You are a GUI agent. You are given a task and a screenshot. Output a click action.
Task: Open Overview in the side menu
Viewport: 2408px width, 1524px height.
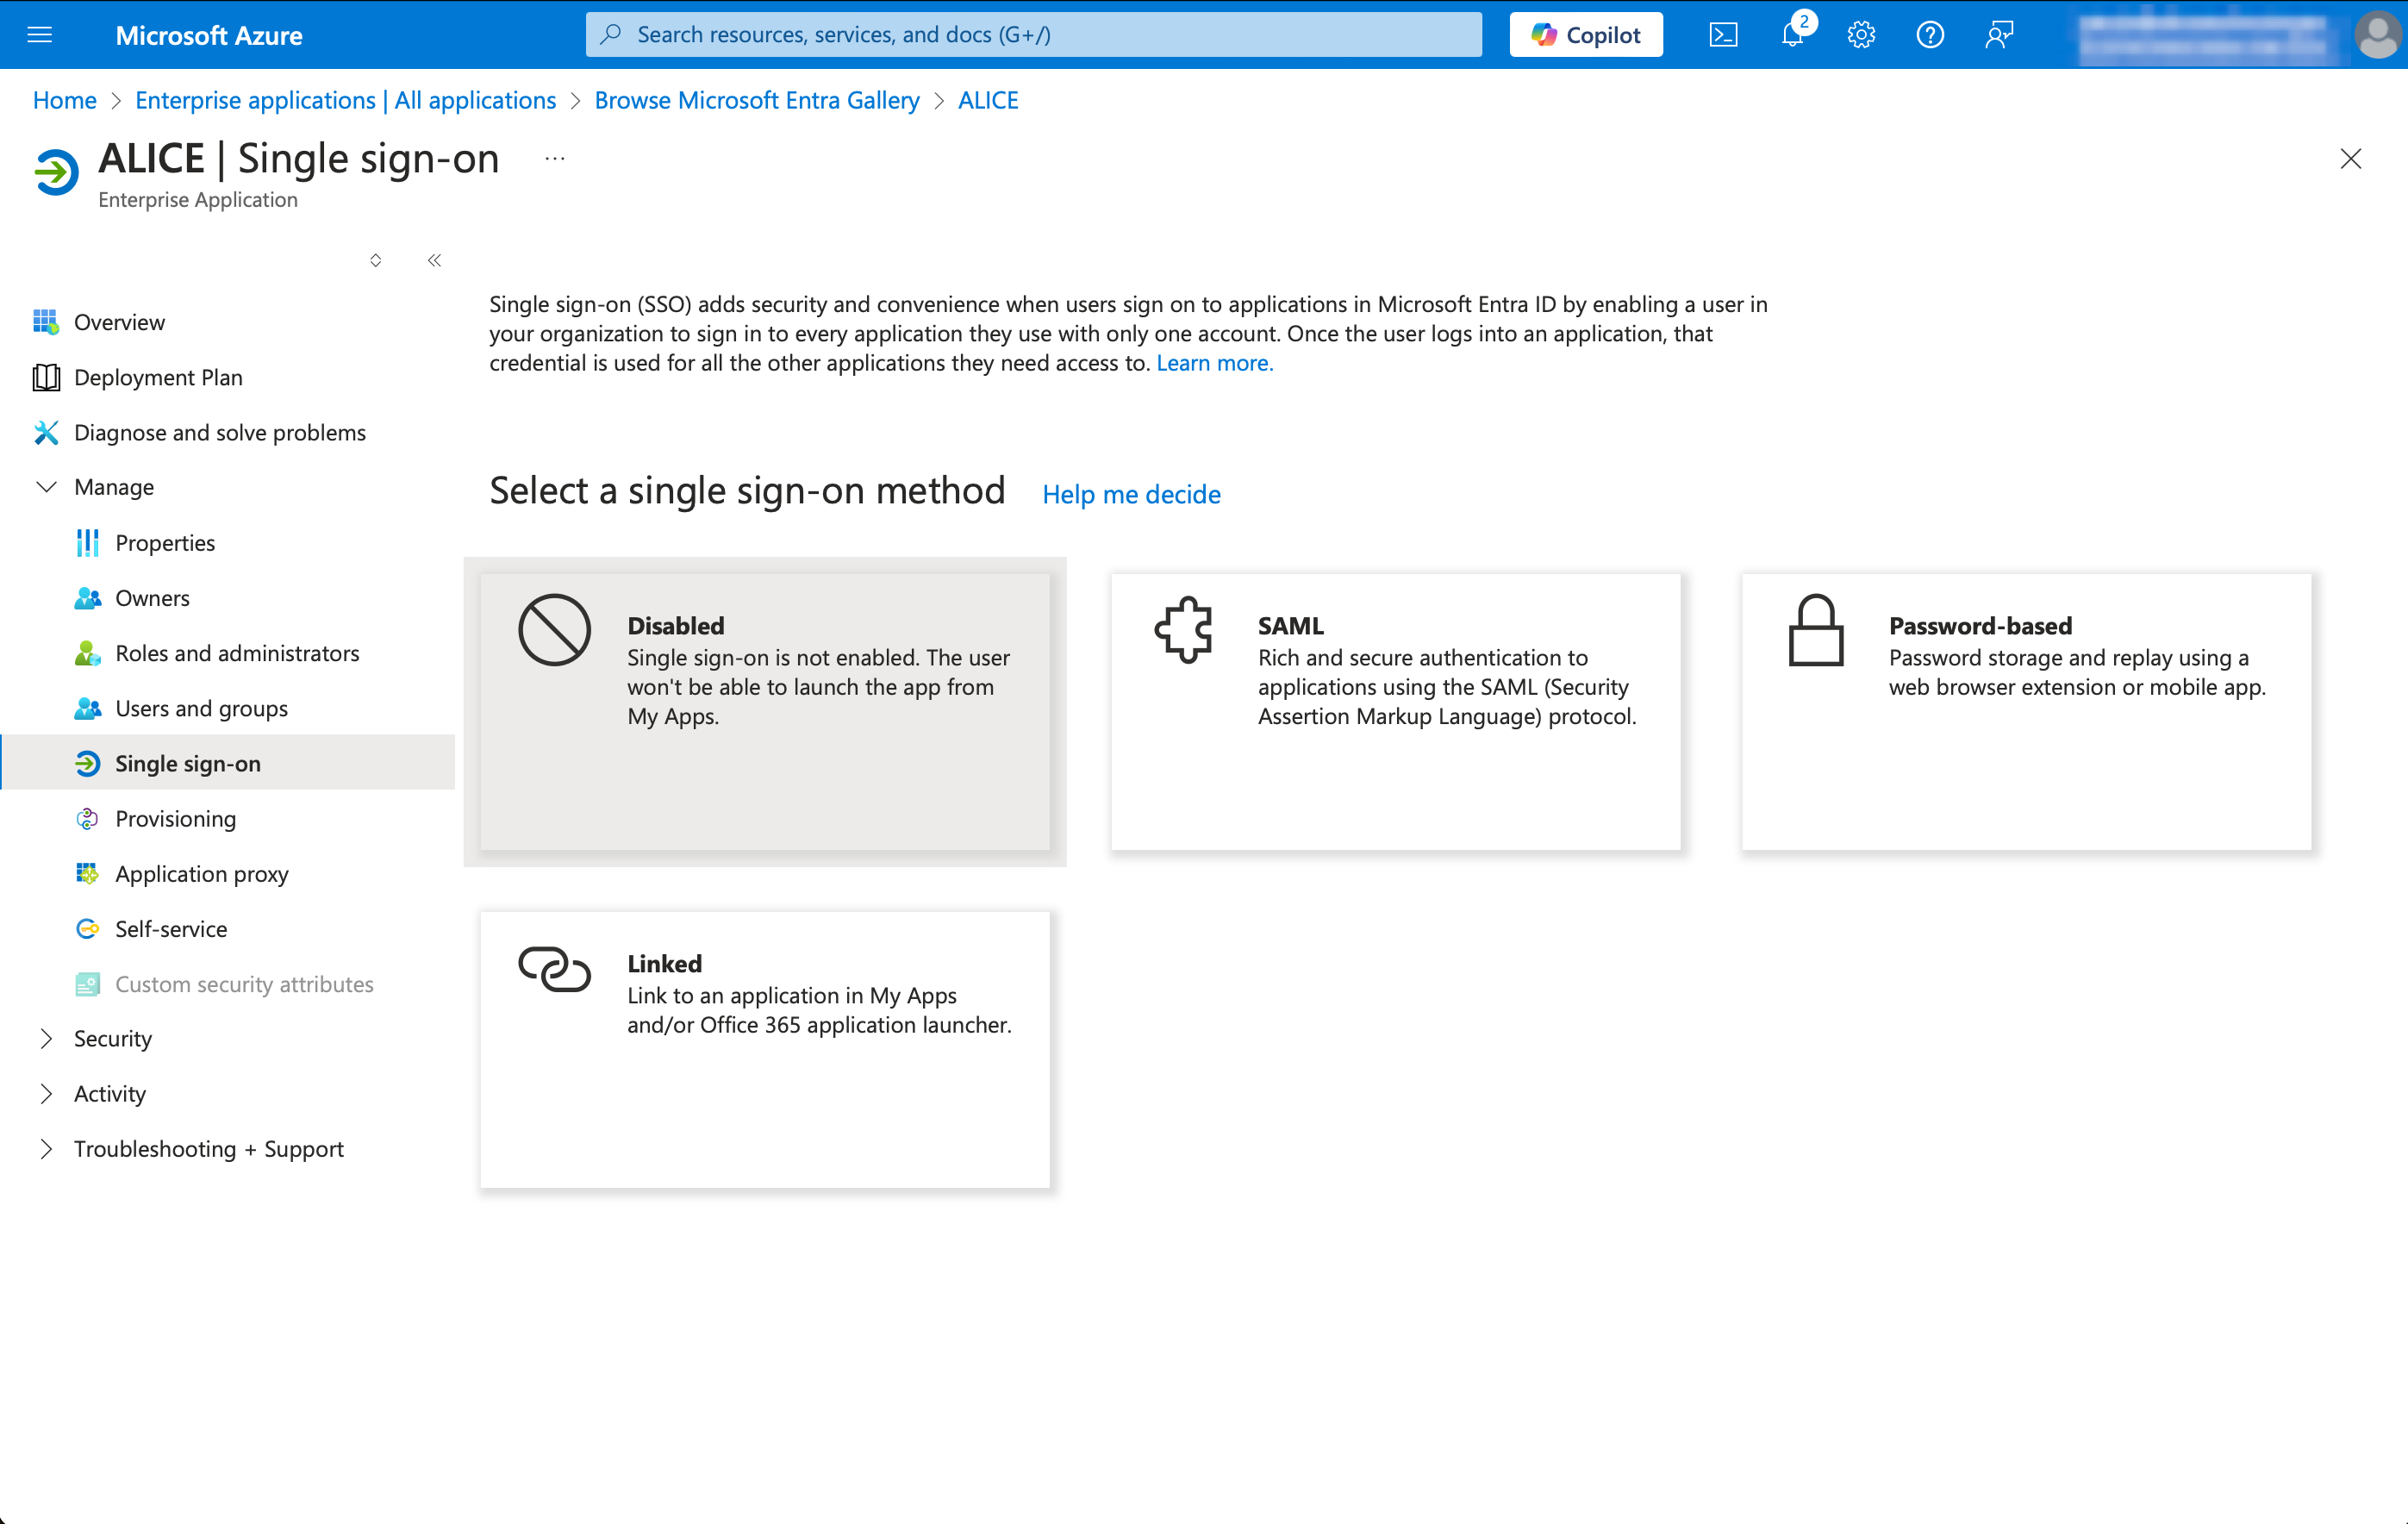pyautogui.click(x=228, y=322)
